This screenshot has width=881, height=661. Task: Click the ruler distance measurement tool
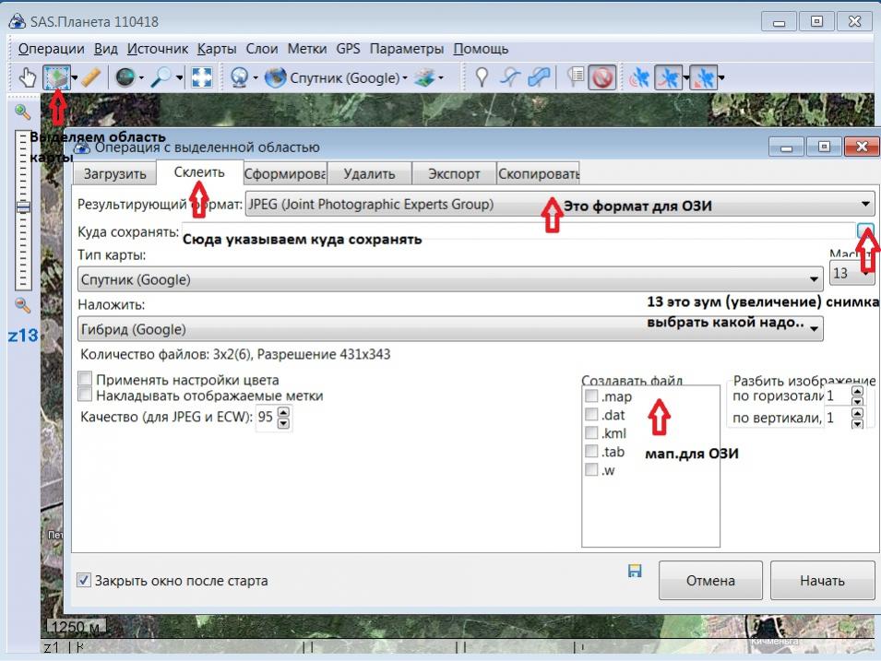point(90,78)
